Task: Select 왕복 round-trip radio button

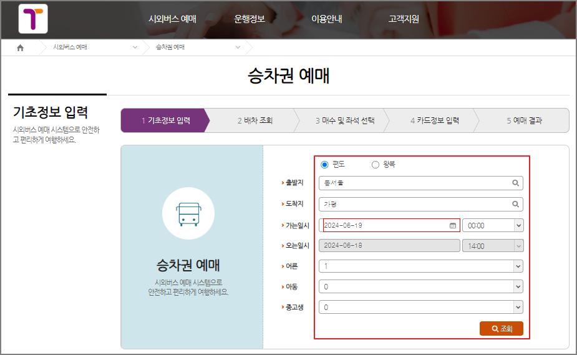Action: coord(375,165)
